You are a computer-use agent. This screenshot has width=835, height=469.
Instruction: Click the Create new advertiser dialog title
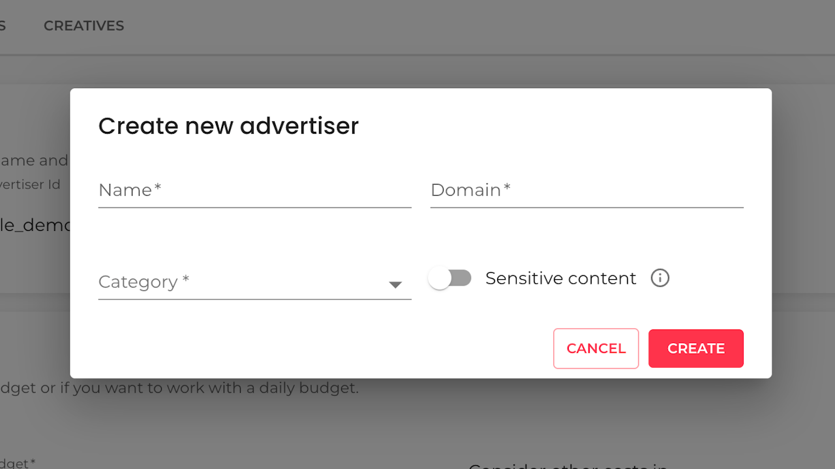[228, 126]
